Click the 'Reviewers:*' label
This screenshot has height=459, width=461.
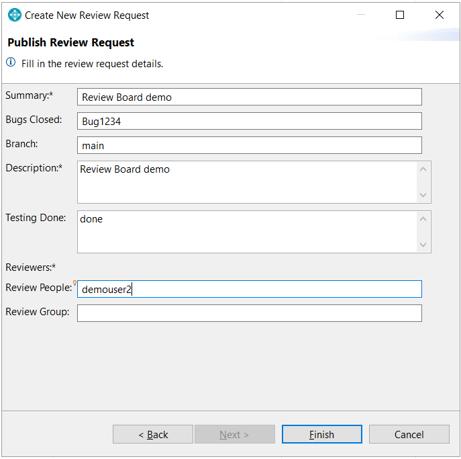[31, 267]
